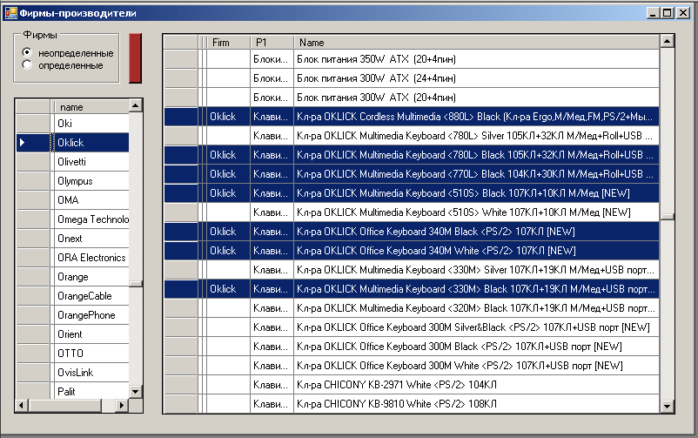Screen dimensions: 698x438
Task: Select 'OMA' in the firm list
Action: 90,200
